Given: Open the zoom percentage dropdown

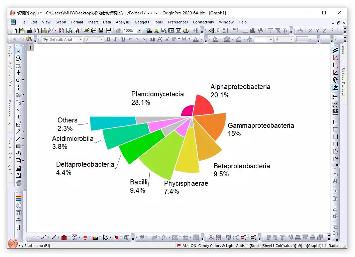Looking at the screenshot, I should point(139,30).
